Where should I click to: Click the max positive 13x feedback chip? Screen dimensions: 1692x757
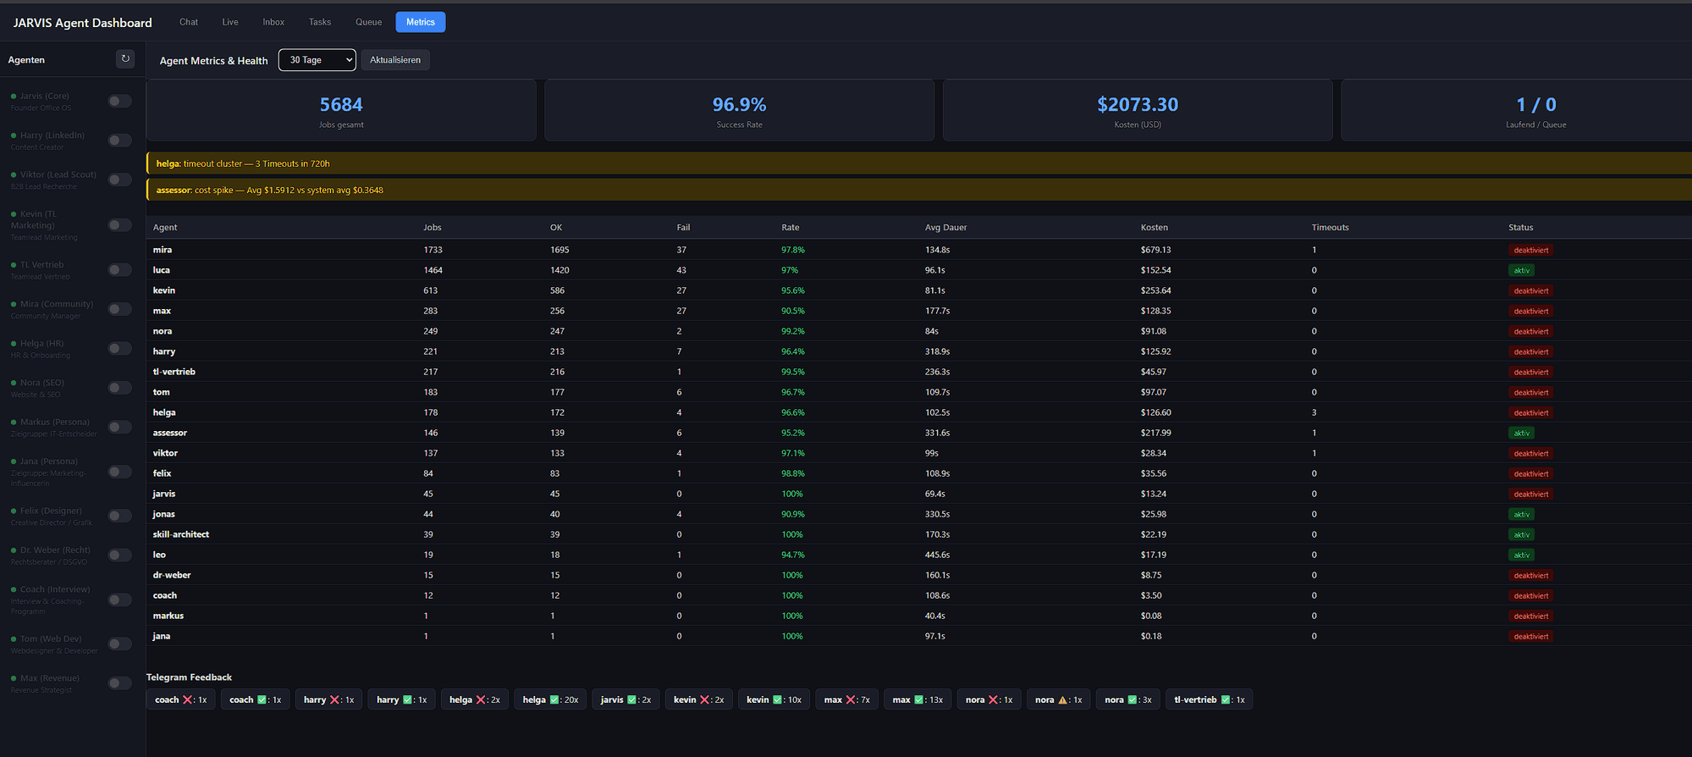(x=918, y=699)
